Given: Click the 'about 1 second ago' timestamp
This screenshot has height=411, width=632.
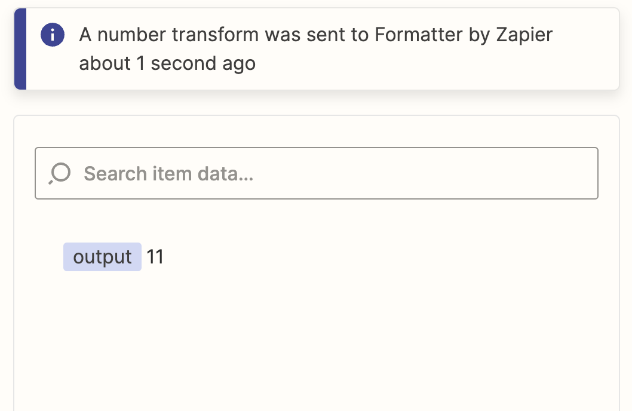Looking at the screenshot, I should (x=167, y=63).
